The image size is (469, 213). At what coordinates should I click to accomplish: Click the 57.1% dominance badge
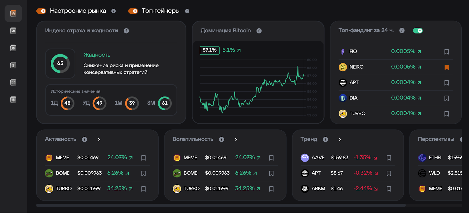point(210,50)
